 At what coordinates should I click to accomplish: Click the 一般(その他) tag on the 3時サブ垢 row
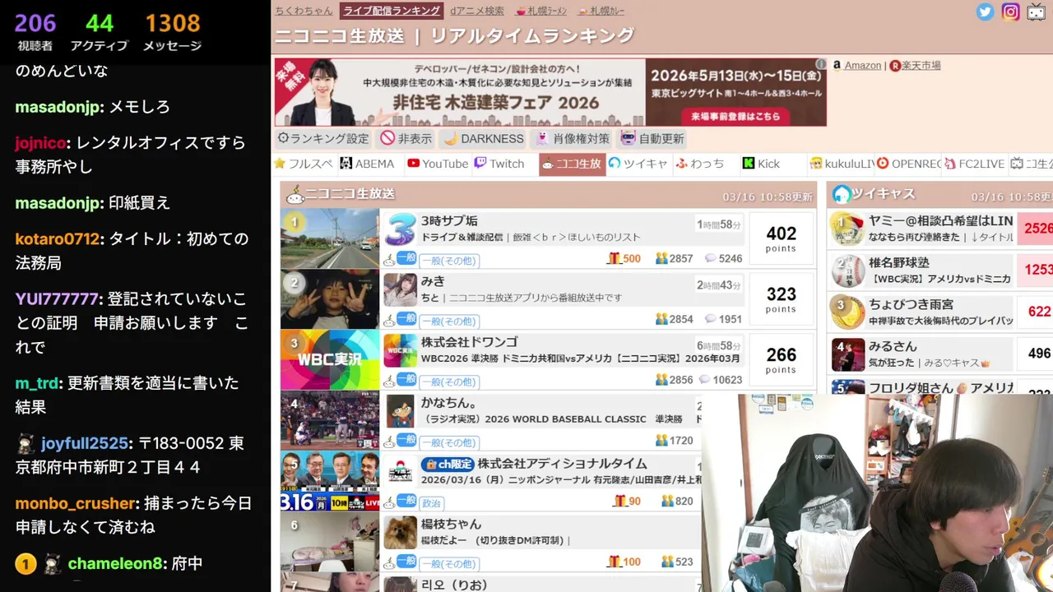(449, 260)
